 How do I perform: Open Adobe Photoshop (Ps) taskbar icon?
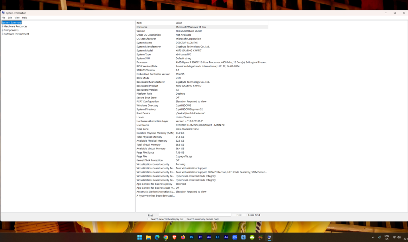click(x=192, y=237)
